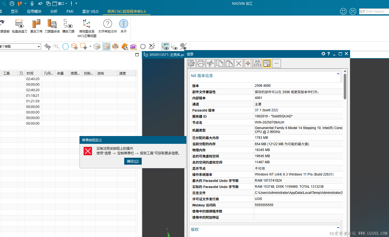The height and width of the screenshot is (237, 389).
Task: Click the microphone icon in the title bar
Action: (x=32, y=4)
